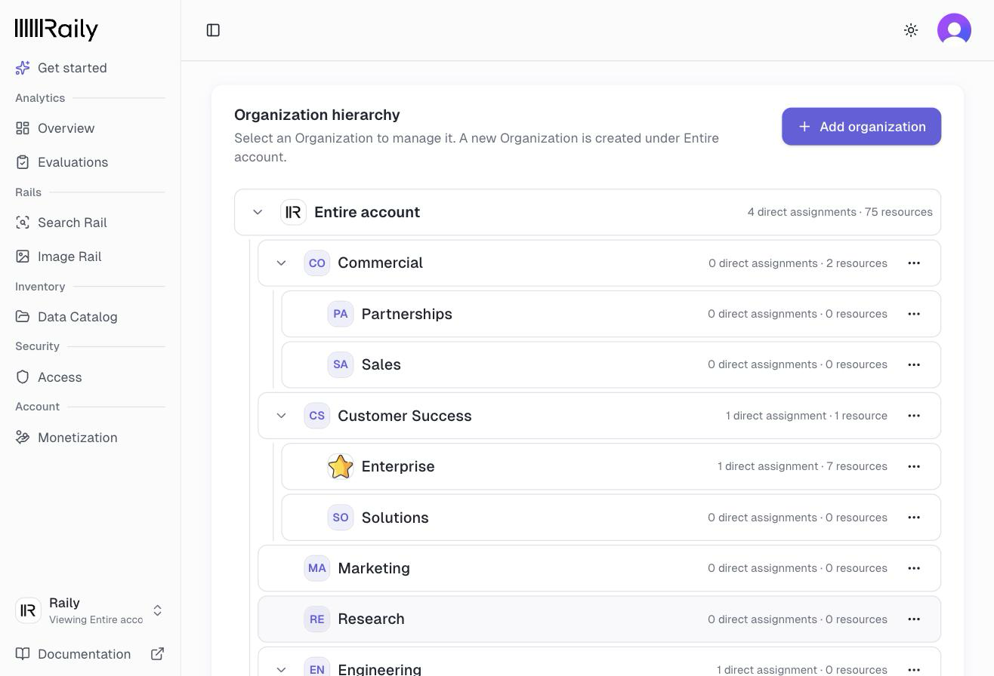The width and height of the screenshot is (994, 676).
Task: Click the Image Rail icon
Action: pyautogui.click(x=23, y=257)
